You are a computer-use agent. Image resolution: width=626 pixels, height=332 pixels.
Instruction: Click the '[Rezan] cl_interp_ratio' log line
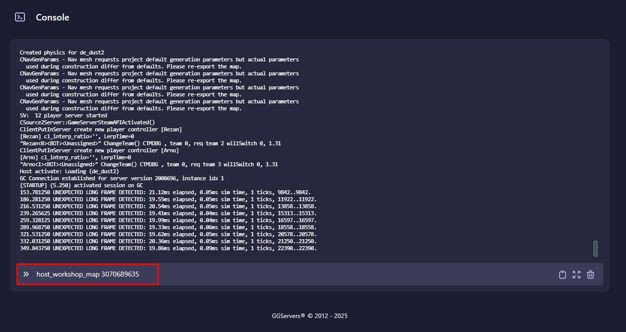coord(77,136)
